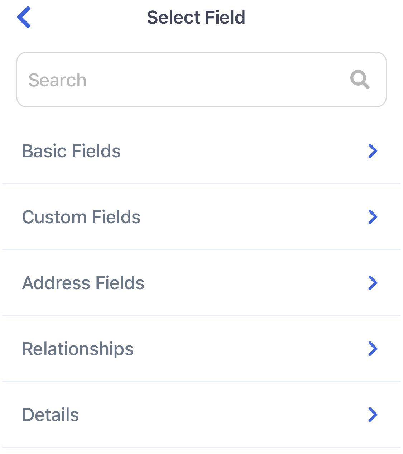Viewport: 403px width, 454px height.
Task: Expand the Custom Fields list
Action: 201,217
